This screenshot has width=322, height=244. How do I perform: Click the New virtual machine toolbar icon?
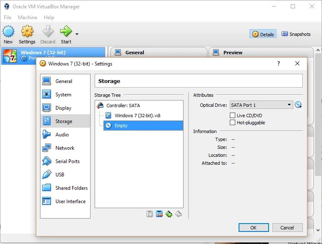point(8,34)
